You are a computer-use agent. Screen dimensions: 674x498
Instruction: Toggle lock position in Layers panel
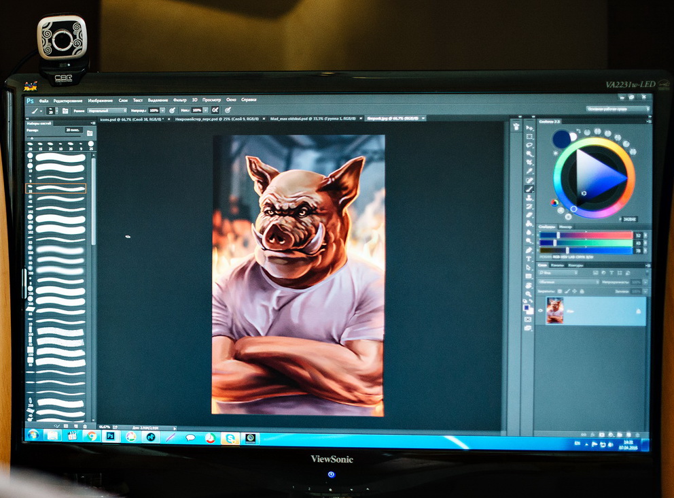click(x=574, y=291)
